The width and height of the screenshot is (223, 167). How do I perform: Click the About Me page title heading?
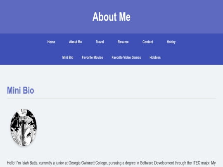point(111,17)
